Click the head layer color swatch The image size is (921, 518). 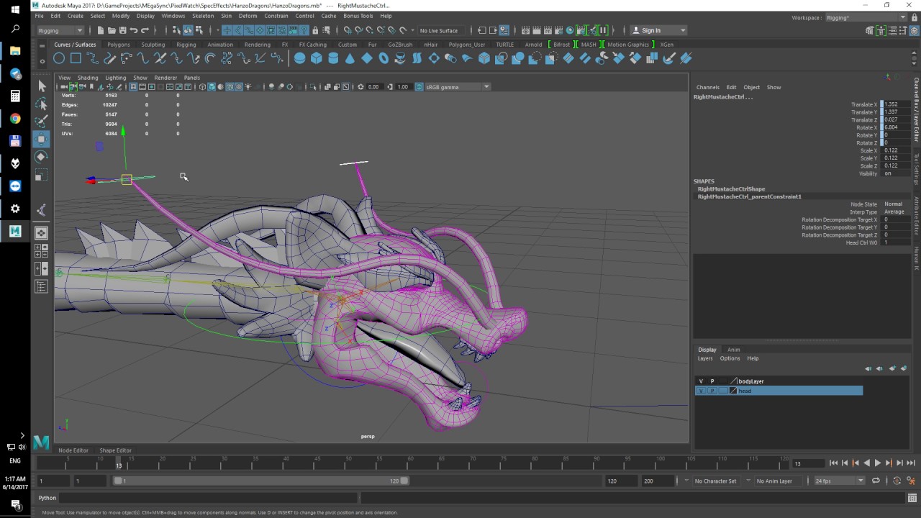[x=733, y=391]
